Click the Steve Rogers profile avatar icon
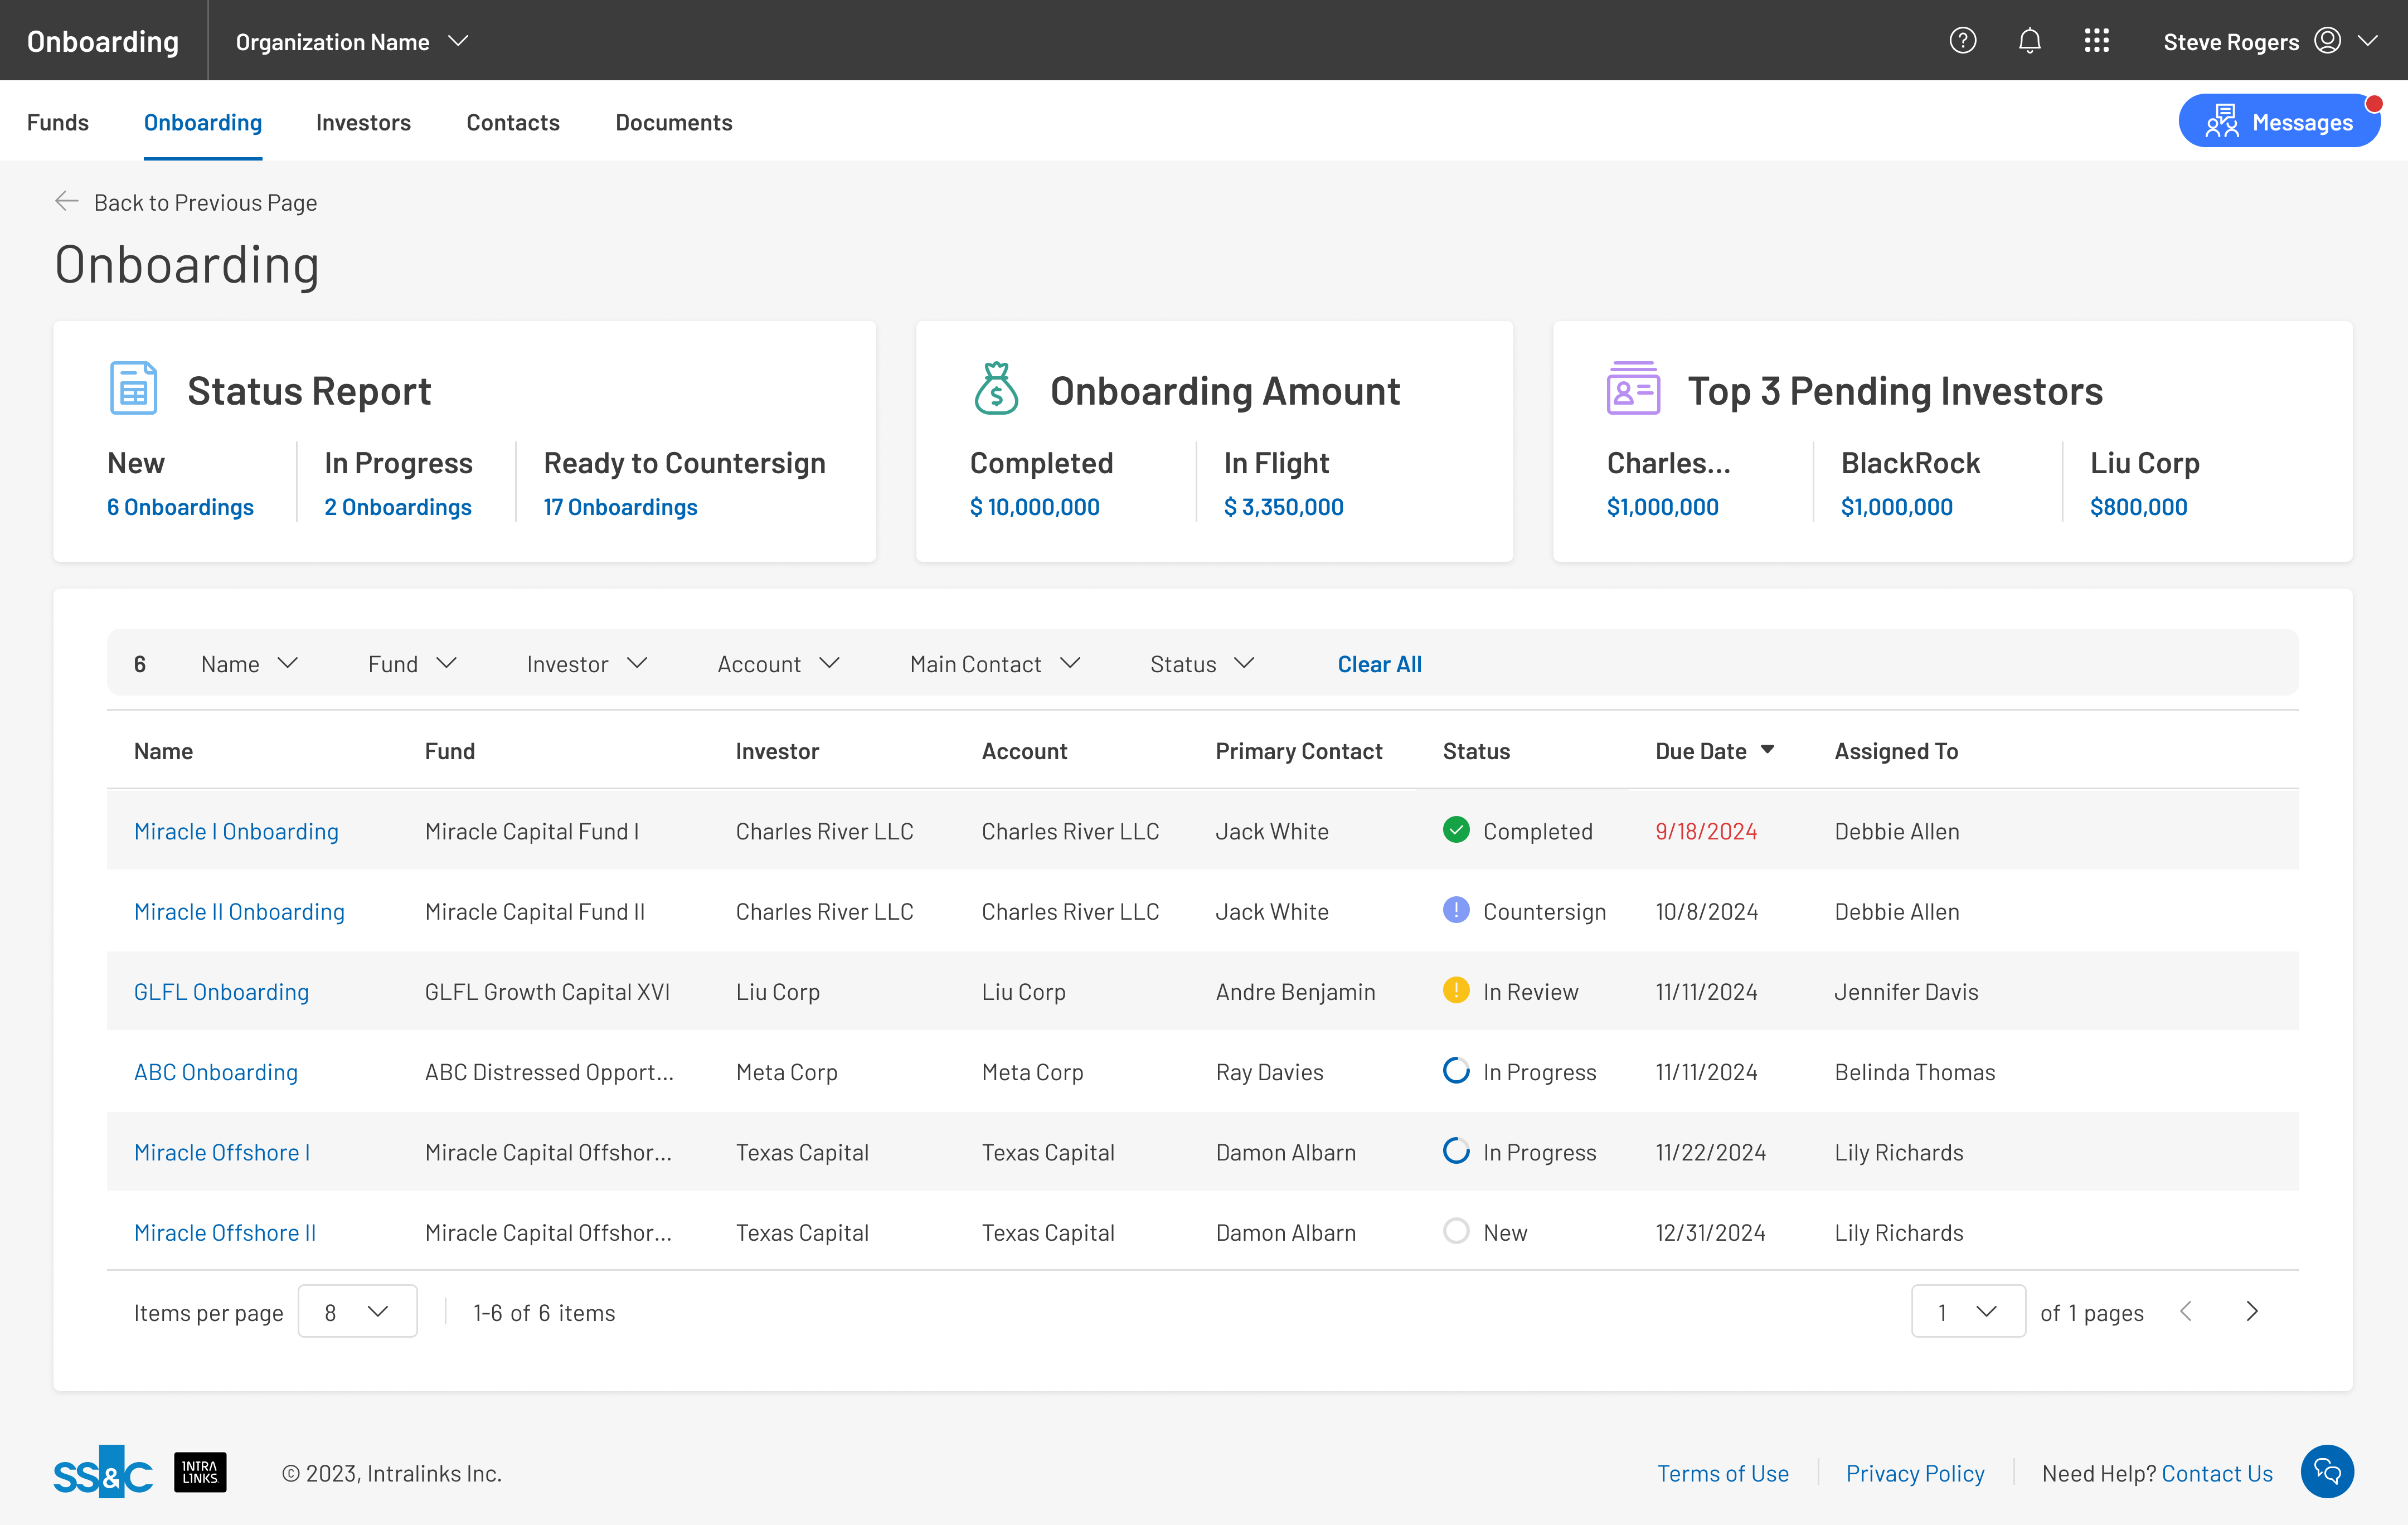Screen dimensions: 2408x1525 pyautogui.click(x=2327, y=40)
